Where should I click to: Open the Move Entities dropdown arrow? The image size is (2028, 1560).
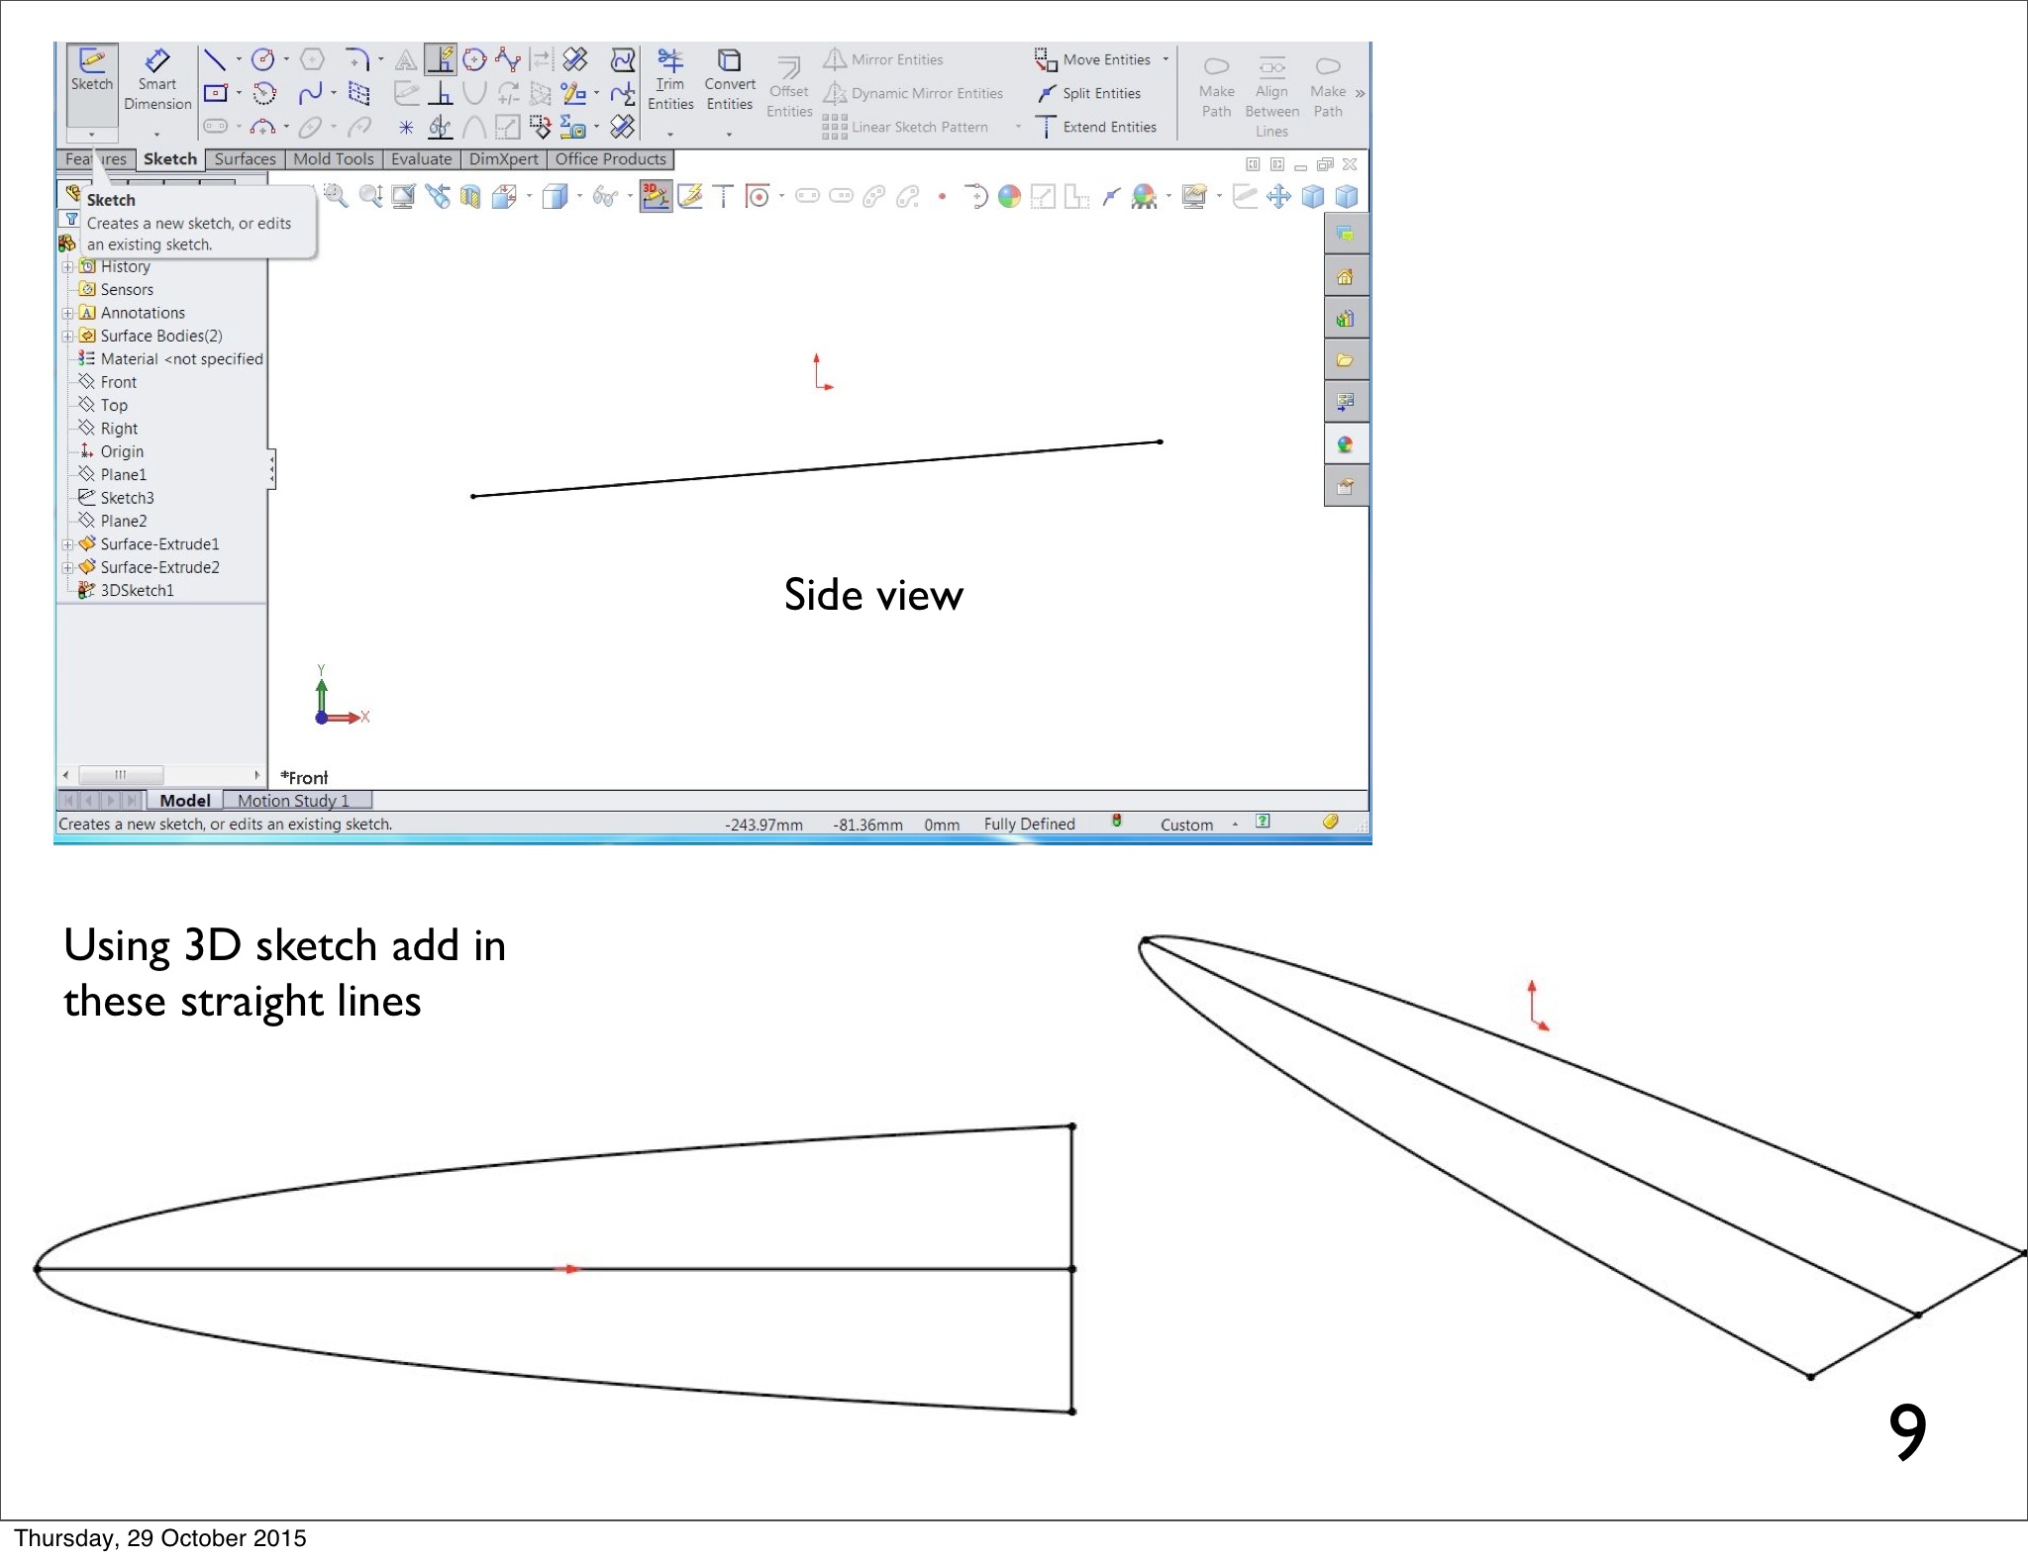pos(1166,60)
